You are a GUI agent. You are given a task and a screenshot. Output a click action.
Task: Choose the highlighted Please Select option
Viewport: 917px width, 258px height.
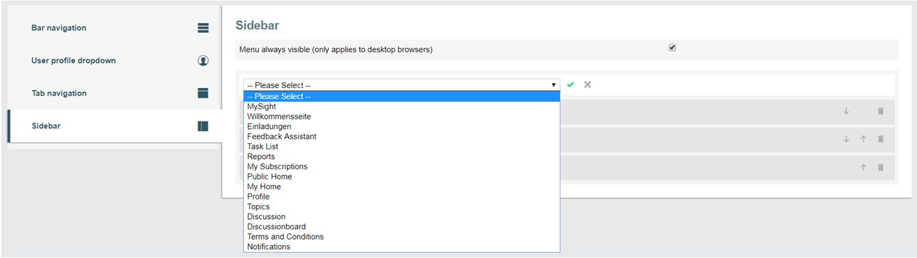click(x=402, y=96)
